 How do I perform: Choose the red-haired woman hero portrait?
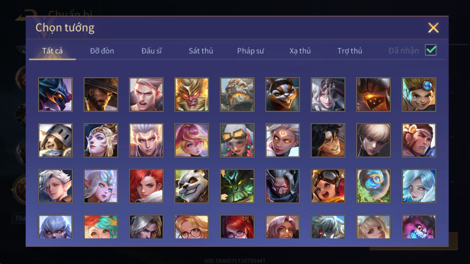point(146,186)
